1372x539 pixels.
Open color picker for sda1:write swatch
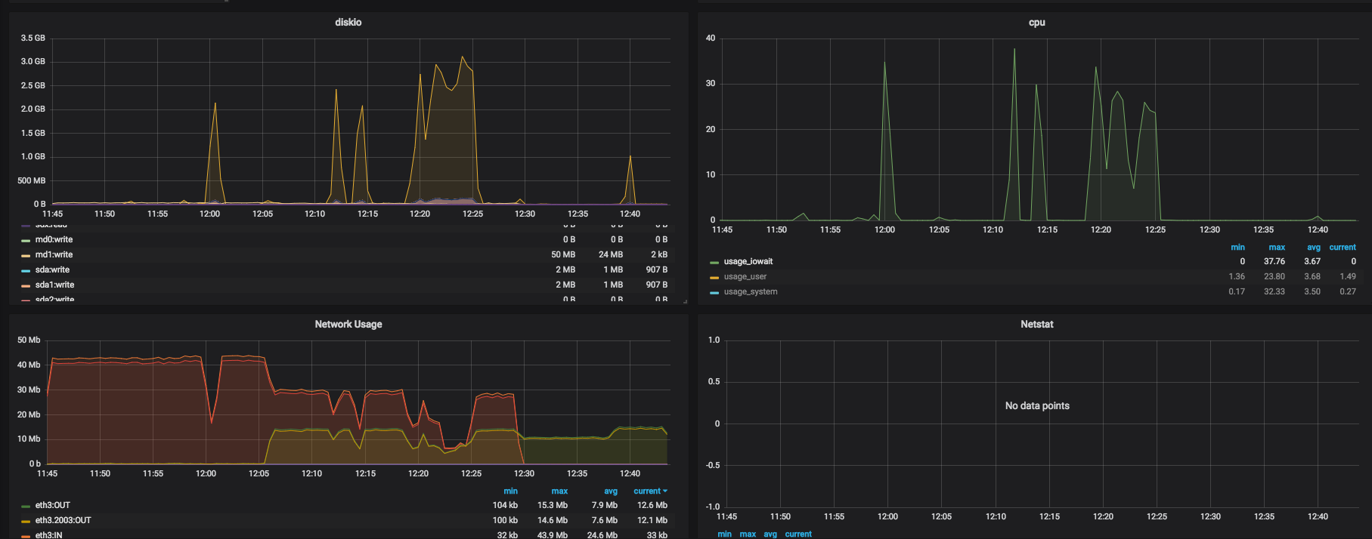click(x=26, y=286)
